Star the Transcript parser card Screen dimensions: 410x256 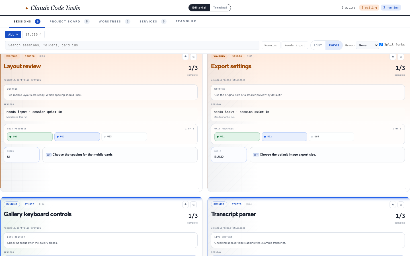coord(393,204)
